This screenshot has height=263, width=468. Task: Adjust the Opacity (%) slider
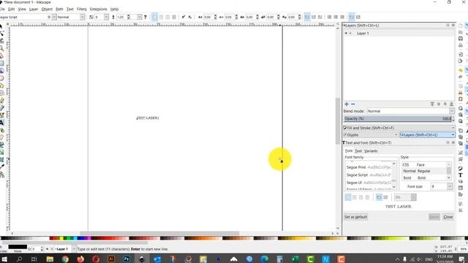click(398, 118)
